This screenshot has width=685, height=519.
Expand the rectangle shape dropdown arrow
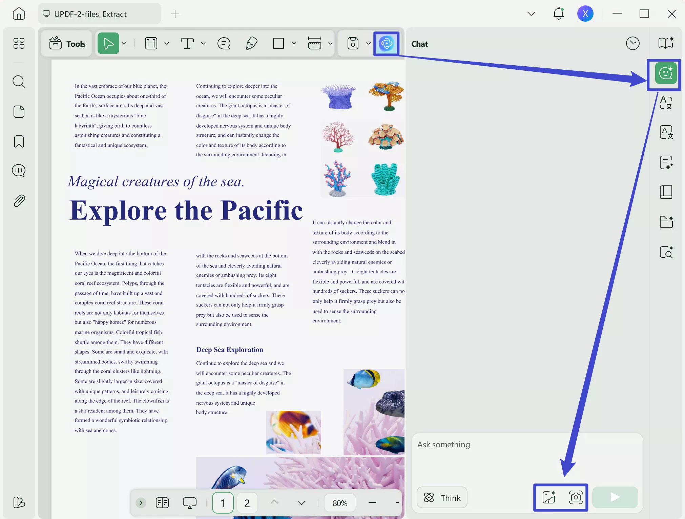(294, 43)
